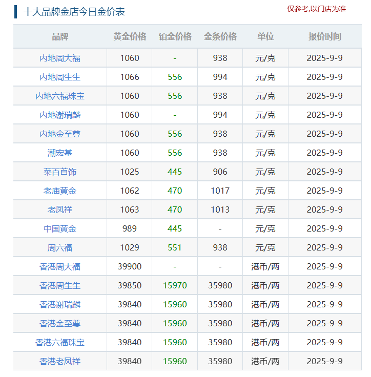This screenshot has height=377, width=371.
Task: Click the 黄金价格 column header
Action: [x=130, y=37]
